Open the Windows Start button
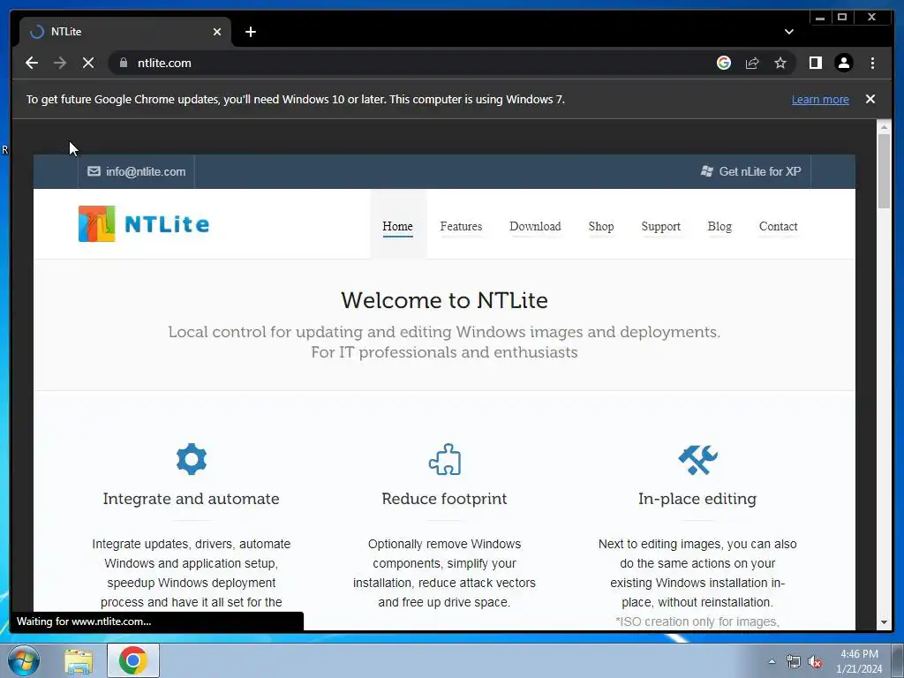 [x=24, y=660]
